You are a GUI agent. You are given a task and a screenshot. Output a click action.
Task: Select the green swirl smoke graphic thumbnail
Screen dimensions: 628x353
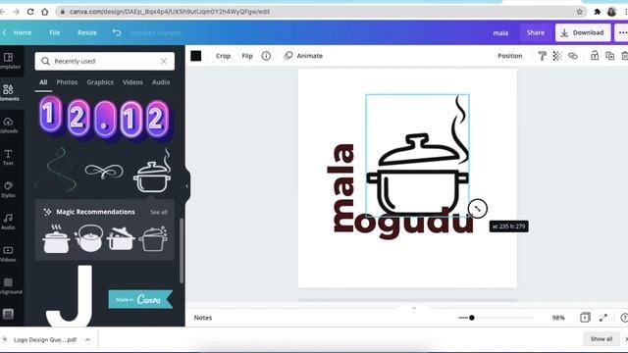[56, 171]
